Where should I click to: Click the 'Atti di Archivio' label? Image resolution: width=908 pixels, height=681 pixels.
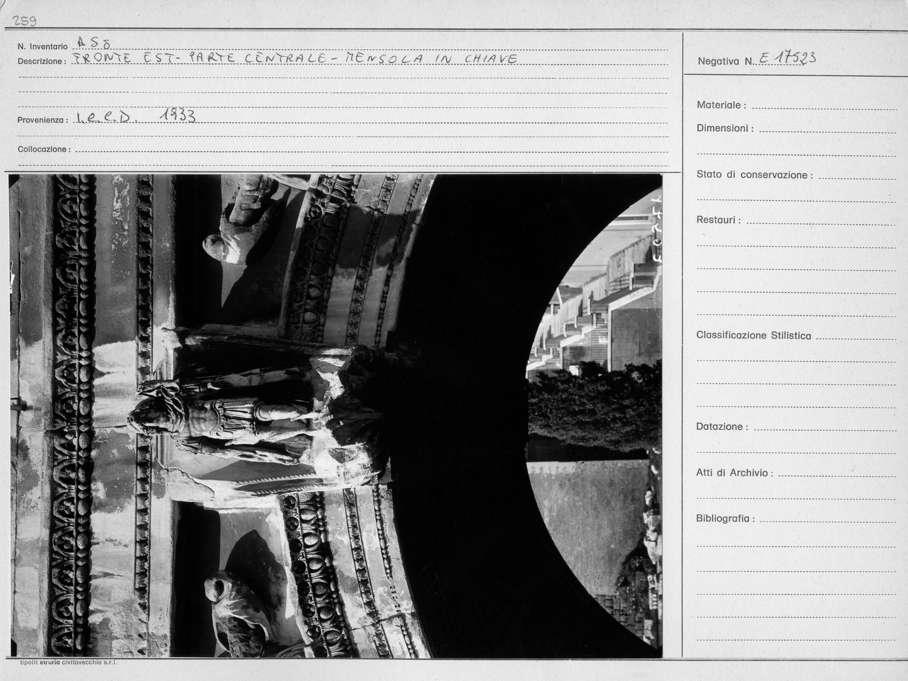pos(734,473)
